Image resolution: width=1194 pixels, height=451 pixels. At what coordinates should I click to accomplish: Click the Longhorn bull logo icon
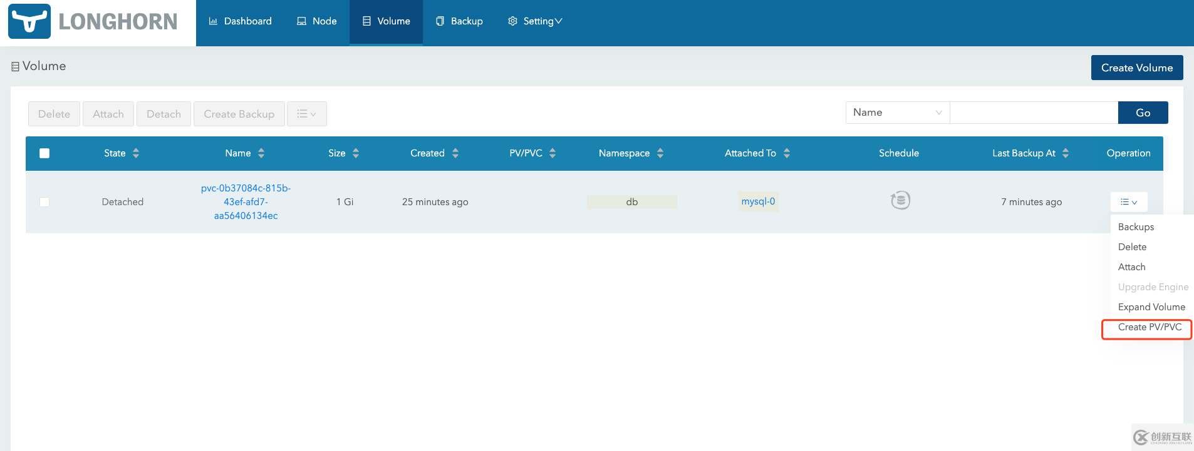(29, 21)
